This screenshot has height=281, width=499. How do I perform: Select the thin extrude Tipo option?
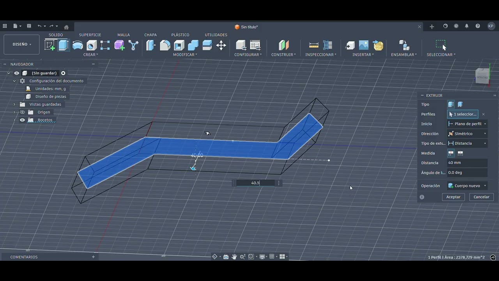point(460,104)
